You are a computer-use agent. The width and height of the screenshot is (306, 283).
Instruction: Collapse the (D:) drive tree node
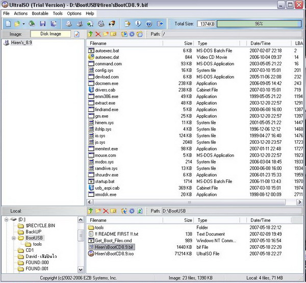tap(6, 220)
